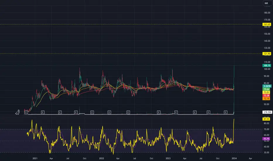
Task: Open the earnings marker for May 2021
Action: [x=60, y=112]
